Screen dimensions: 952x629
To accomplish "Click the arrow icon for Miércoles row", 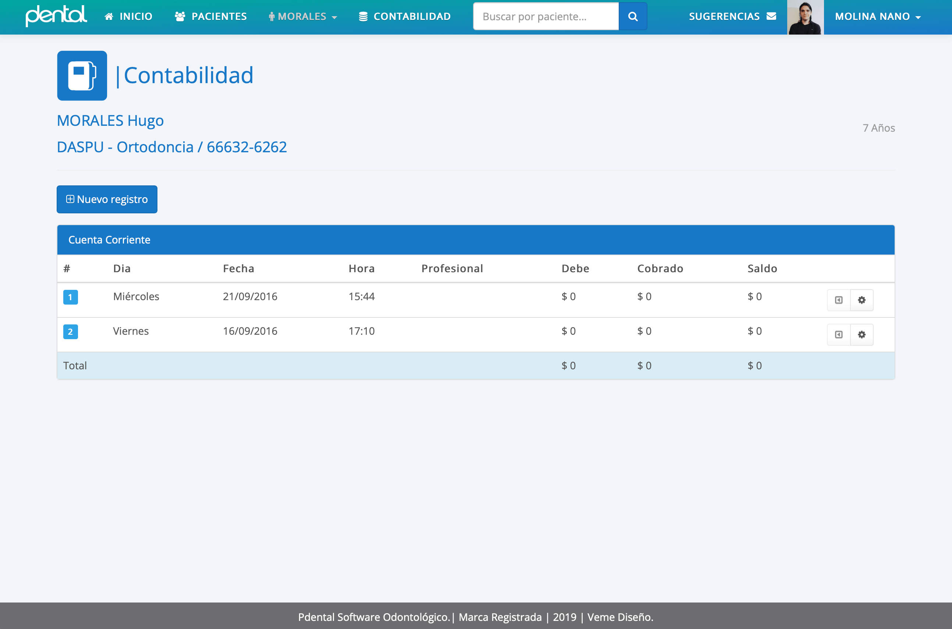I will pos(838,300).
